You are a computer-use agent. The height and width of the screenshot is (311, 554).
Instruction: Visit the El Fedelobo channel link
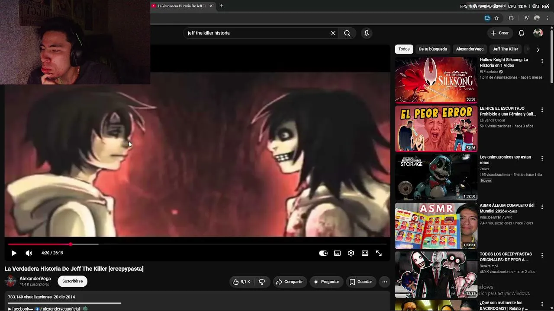[489, 72]
